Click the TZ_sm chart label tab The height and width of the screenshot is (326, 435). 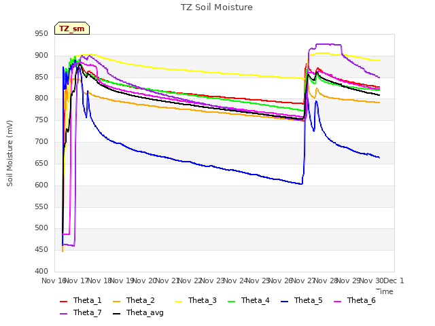[72, 29]
